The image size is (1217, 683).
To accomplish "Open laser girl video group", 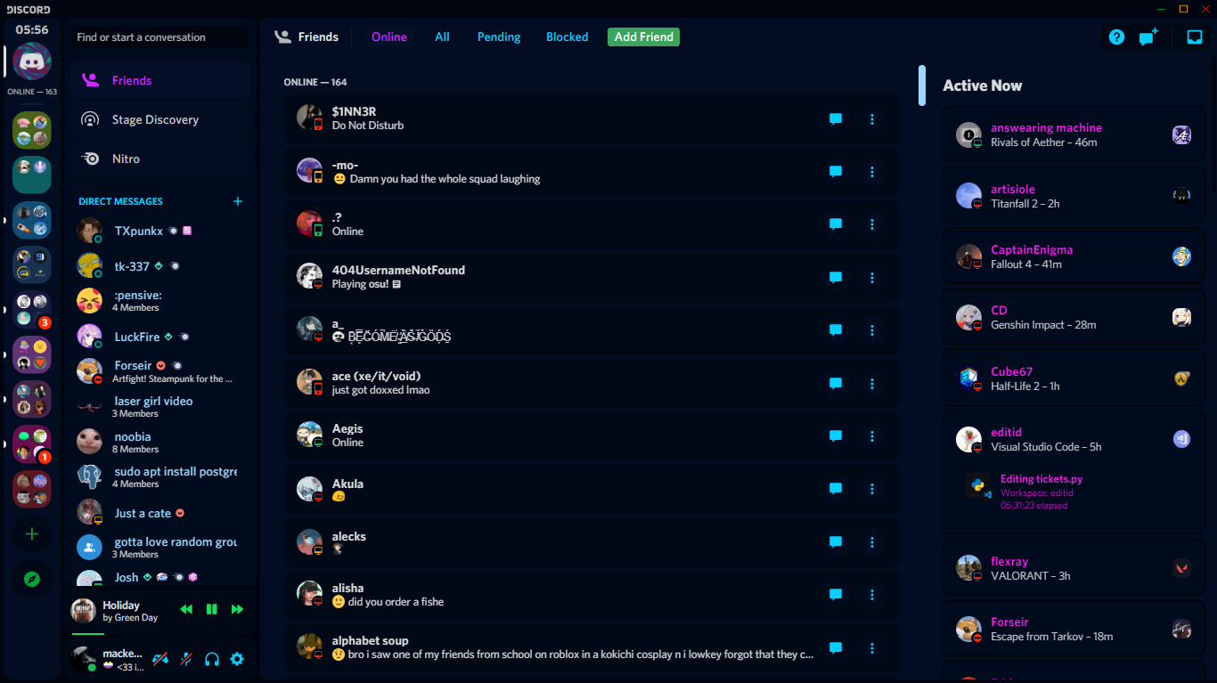I will tap(160, 407).
